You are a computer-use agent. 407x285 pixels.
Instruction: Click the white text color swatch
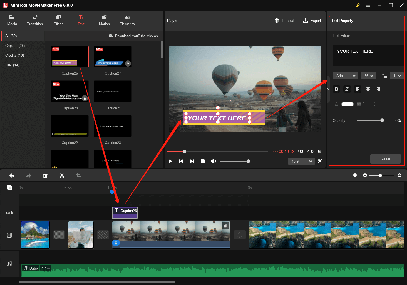pyautogui.click(x=347, y=104)
